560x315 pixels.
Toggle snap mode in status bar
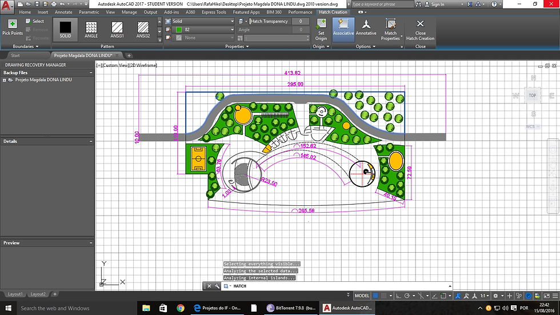383,296
